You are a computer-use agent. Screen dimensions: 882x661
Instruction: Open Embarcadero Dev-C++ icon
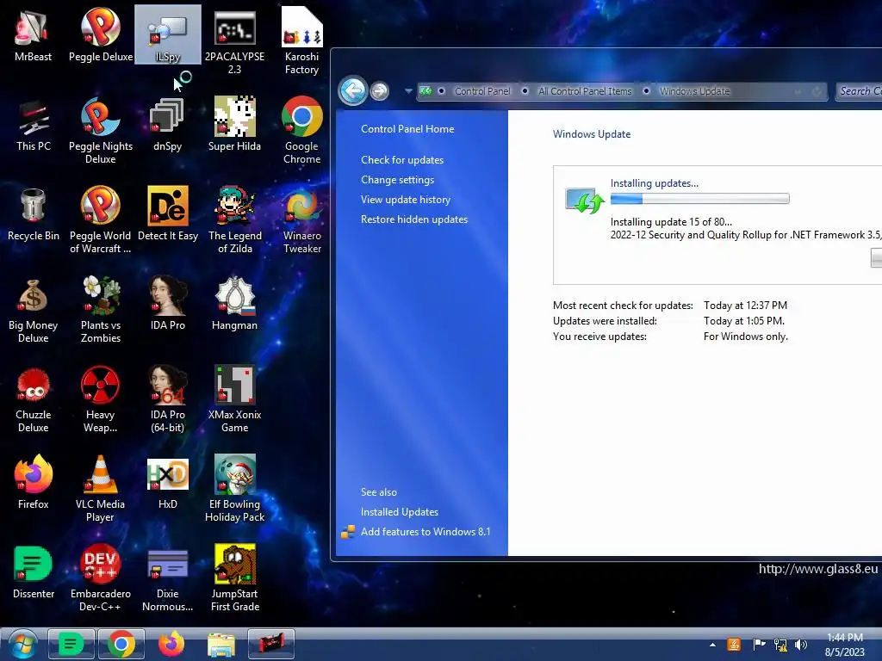pos(101,578)
